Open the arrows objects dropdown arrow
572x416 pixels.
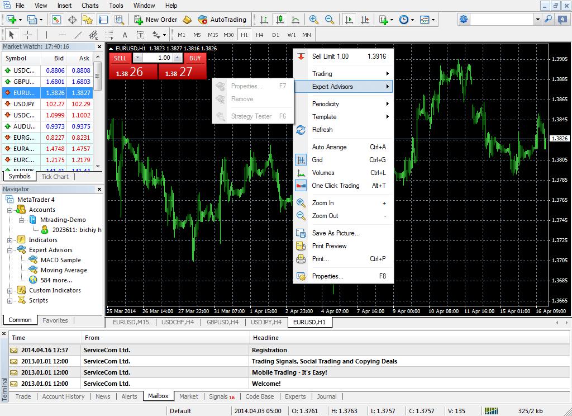click(x=165, y=35)
